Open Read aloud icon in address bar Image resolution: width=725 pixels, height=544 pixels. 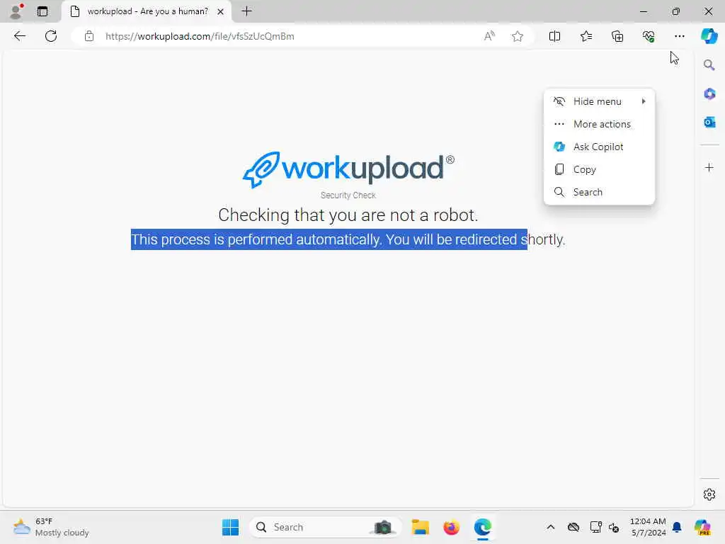coord(489,36)
